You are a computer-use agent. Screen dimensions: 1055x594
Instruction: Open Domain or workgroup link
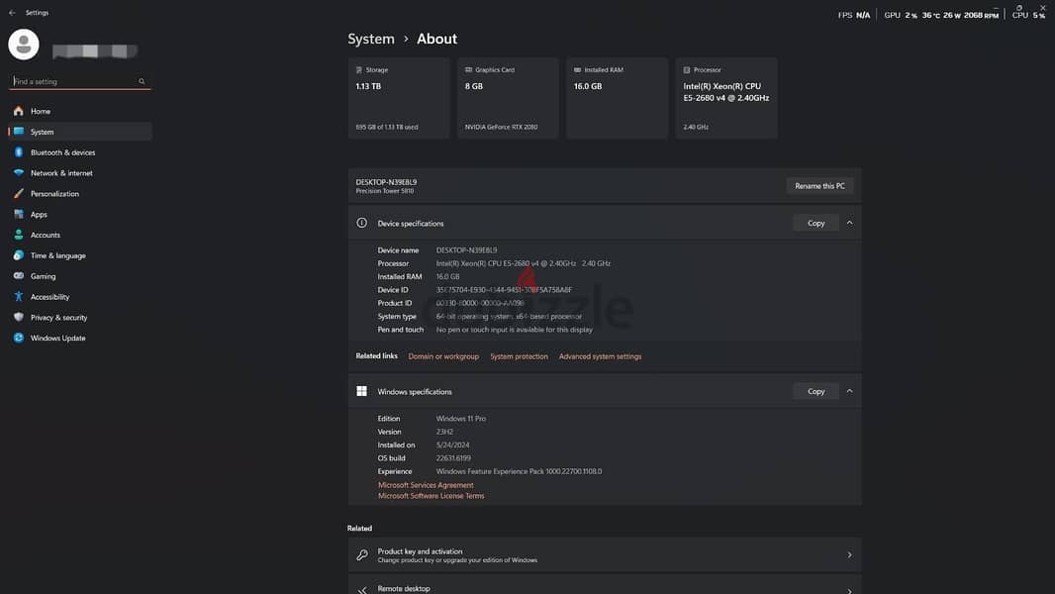click(x=443, y=356)
